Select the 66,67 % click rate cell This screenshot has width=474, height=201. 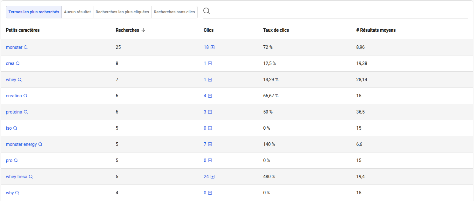pyautogui.click(x=271, y=96)
